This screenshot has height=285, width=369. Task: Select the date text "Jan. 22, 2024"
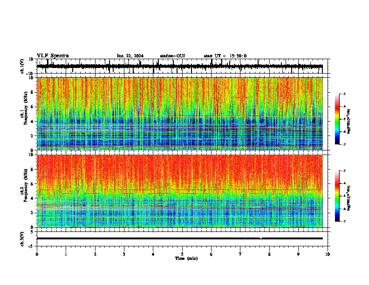pos(130,56)
